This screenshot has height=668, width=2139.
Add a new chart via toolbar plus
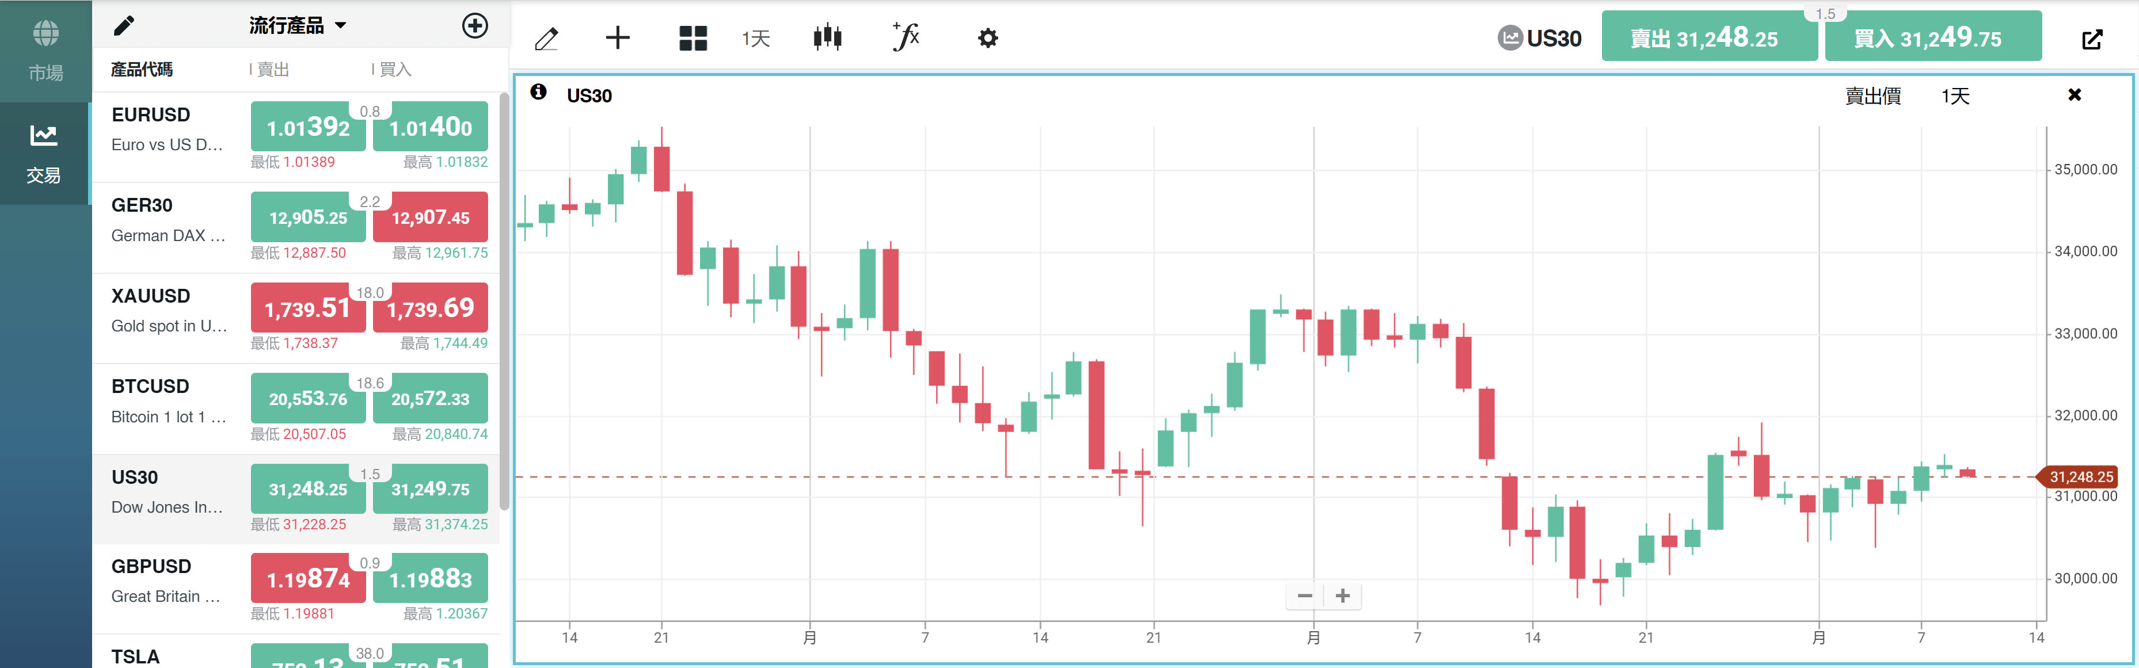(617, 37)
